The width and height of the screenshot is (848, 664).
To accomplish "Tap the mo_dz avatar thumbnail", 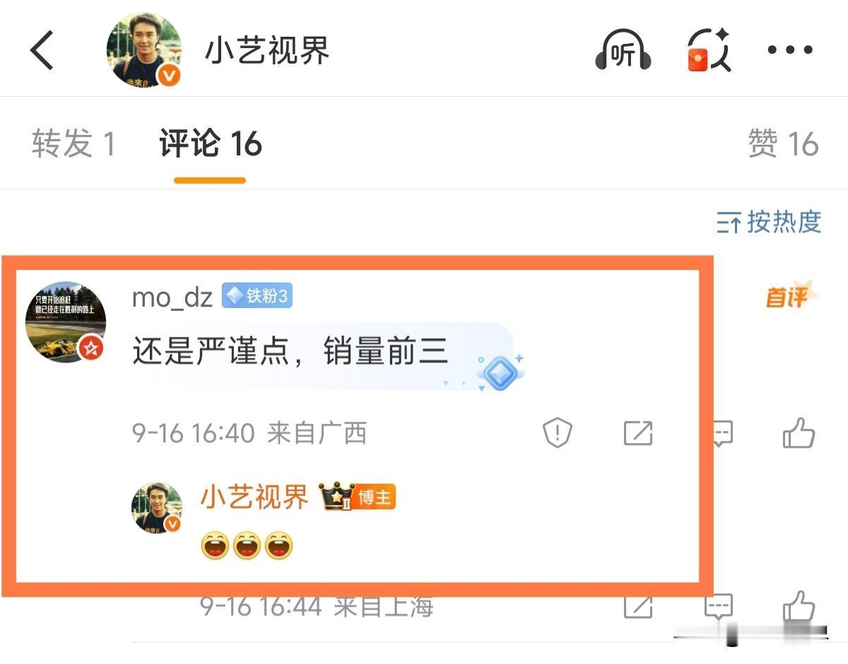I will (66, 322).
